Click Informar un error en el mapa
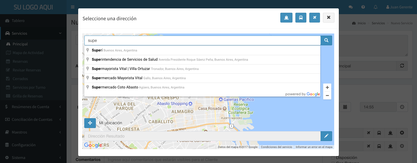The height and width of the screenshot is (163, 417). pyautogui.click(x=314, y=147)
